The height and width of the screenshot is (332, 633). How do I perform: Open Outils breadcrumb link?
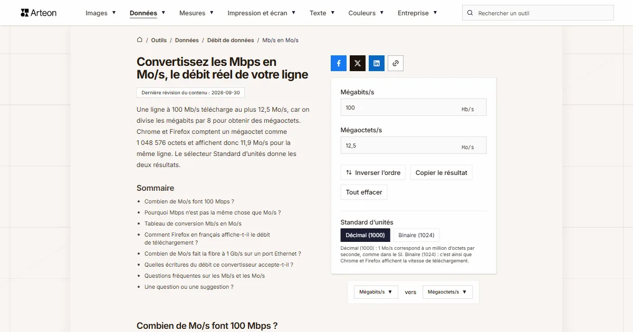[x=159, y=40]
